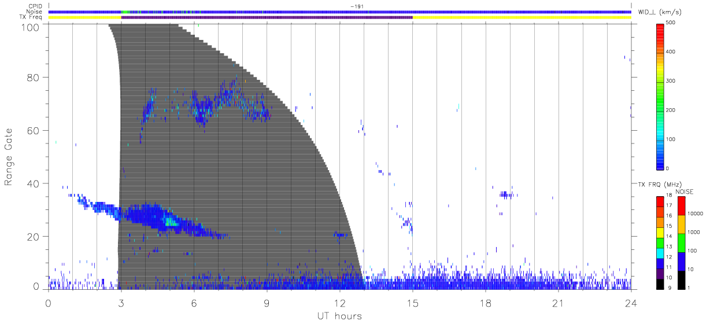Image resolution: width=710 pixels, height=328 pixels.
Task: Click the purple segment of TX Freq strip
Action: coord(267,17)
